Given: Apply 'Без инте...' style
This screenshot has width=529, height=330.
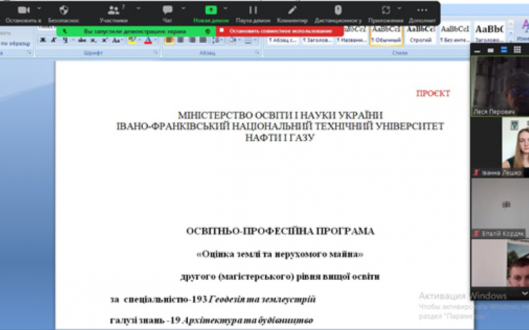Looking at the screenshot, I should click(455, 34).
